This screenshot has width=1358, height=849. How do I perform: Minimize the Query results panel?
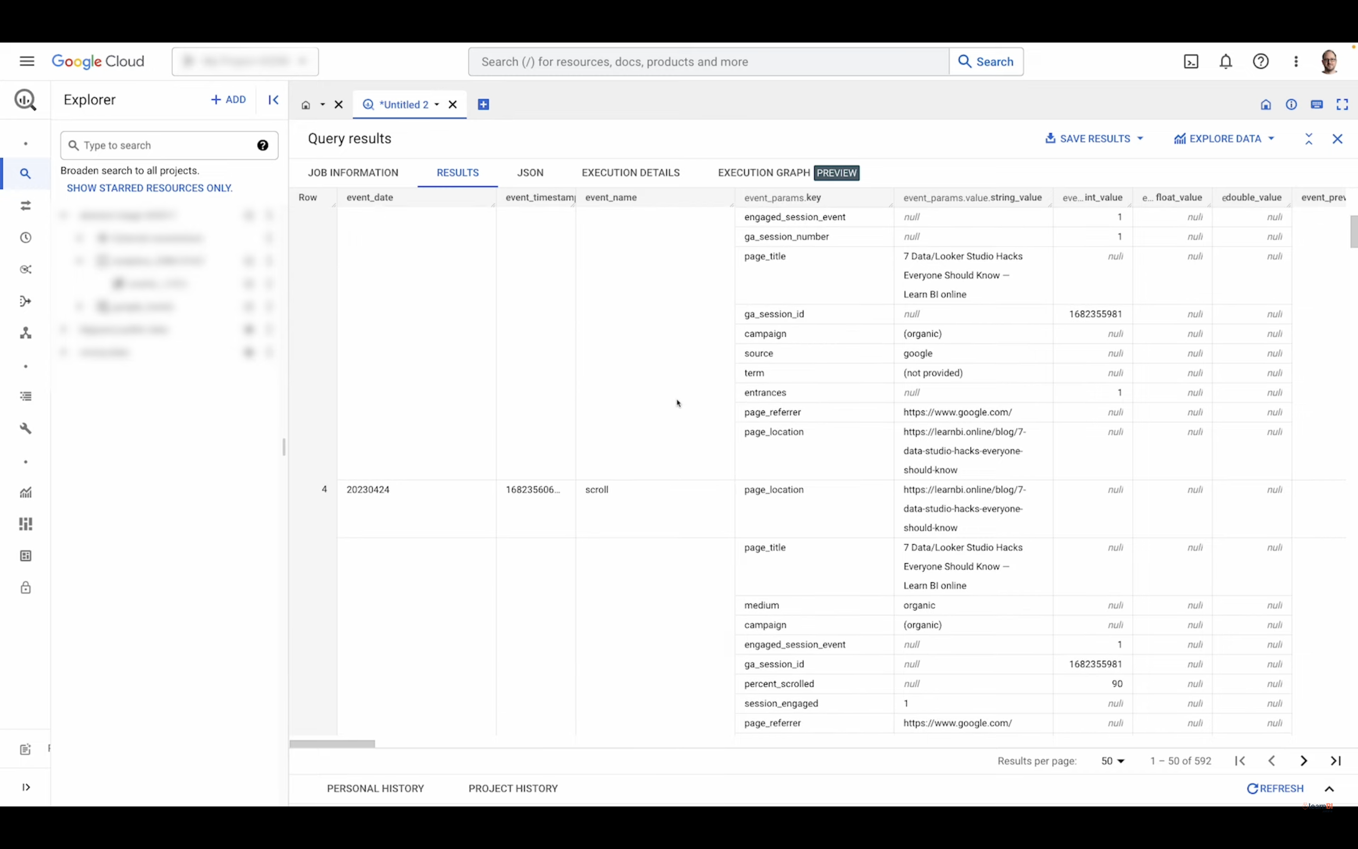click(x=1309, y=138)
